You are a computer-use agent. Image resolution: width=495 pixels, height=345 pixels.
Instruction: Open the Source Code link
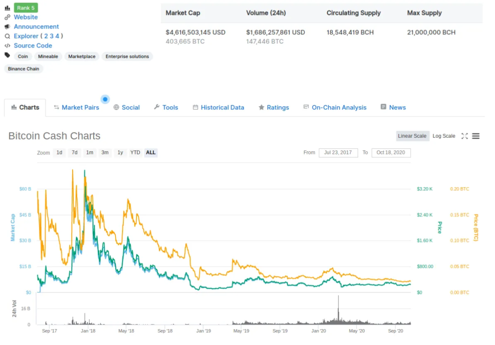[33, 45]
